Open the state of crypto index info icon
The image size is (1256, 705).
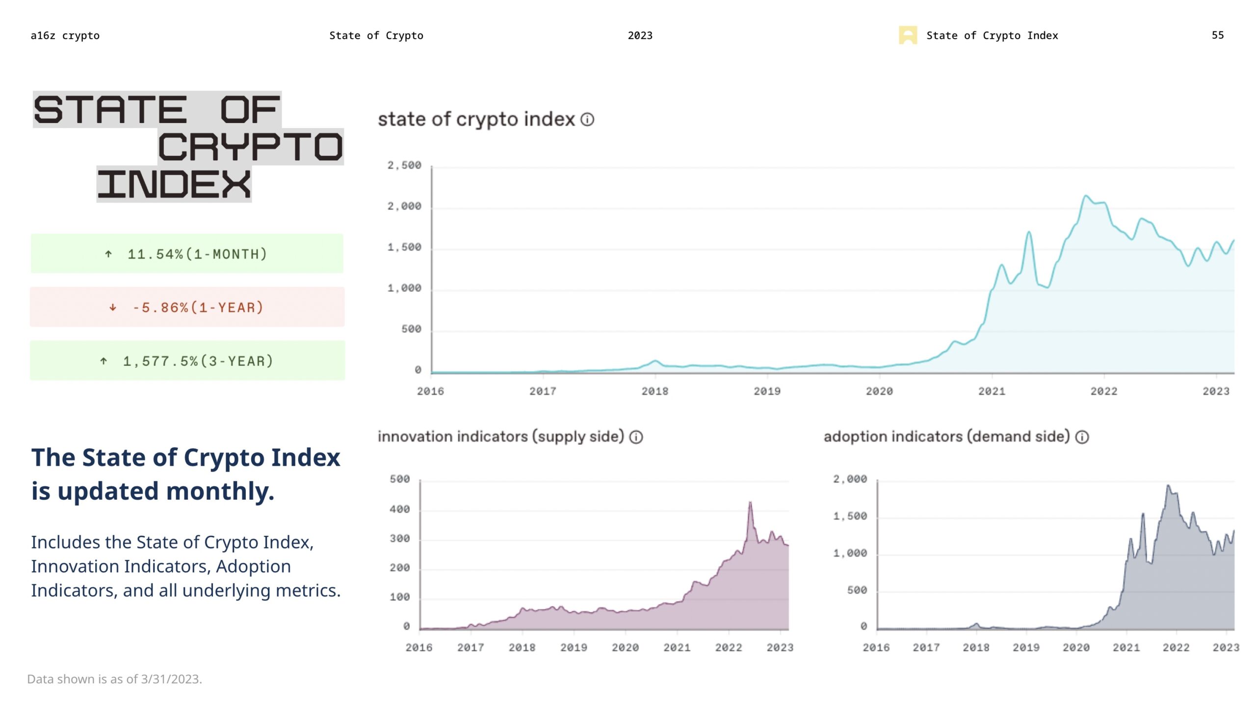click(588, 119)
